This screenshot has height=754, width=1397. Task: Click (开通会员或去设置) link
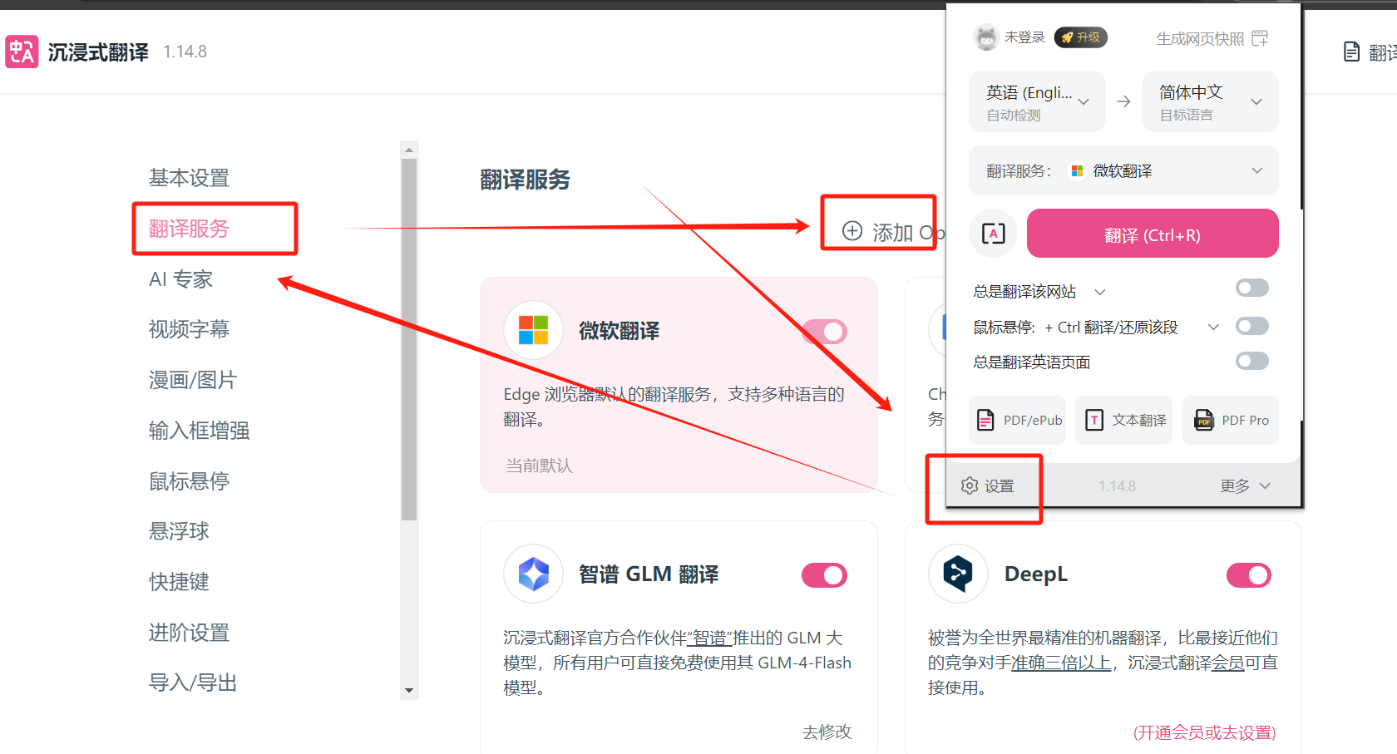(1205, 732)
